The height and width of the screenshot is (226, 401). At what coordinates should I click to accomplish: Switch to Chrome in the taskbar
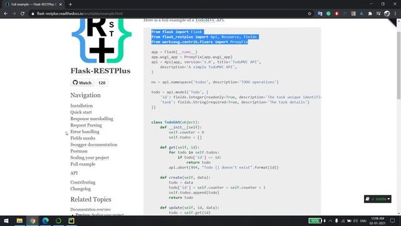click(x=33, y=220)
